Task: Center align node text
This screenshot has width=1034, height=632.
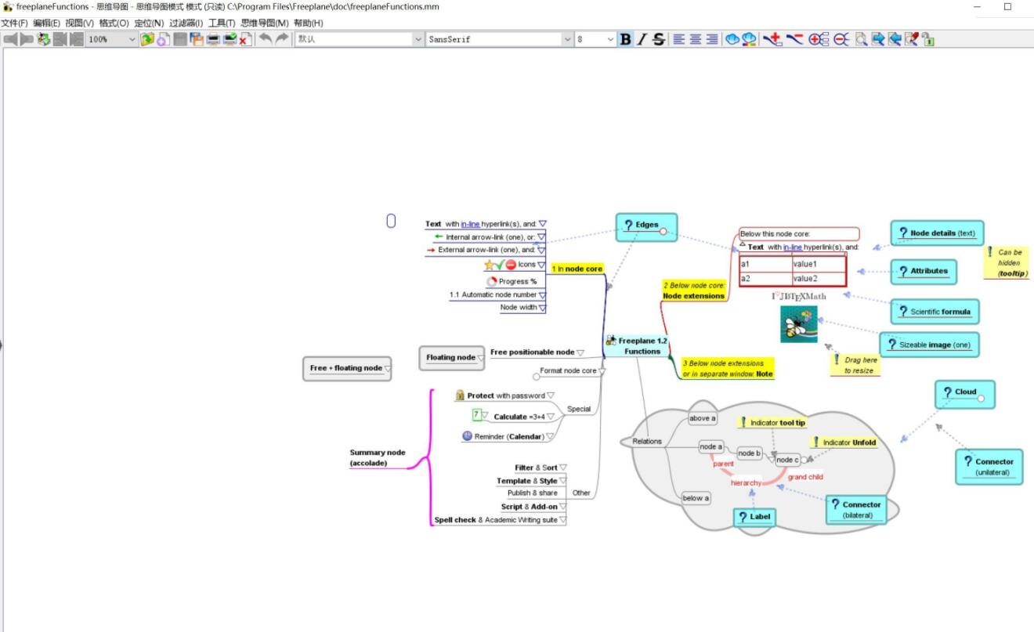Action: tap(695, 39)
